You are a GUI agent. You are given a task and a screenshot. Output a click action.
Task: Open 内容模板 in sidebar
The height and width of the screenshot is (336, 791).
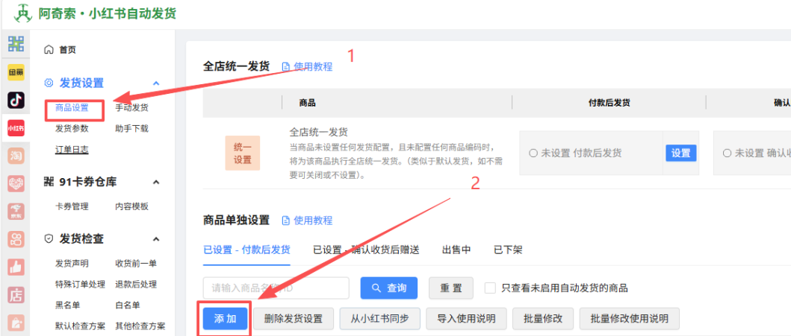click(x=131, y=206)
